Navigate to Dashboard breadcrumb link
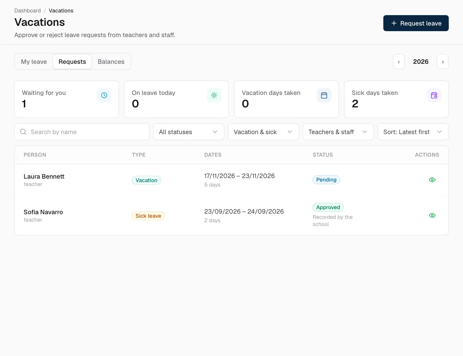The height and width of the screenshot is (356, 463). (28, 11)
